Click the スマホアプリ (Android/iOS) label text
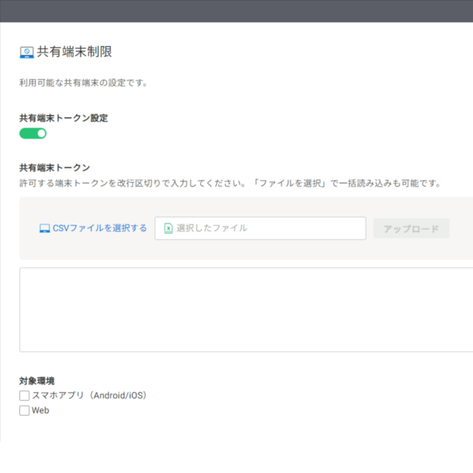This screenshot has height=473, width=473. [89, 396]
